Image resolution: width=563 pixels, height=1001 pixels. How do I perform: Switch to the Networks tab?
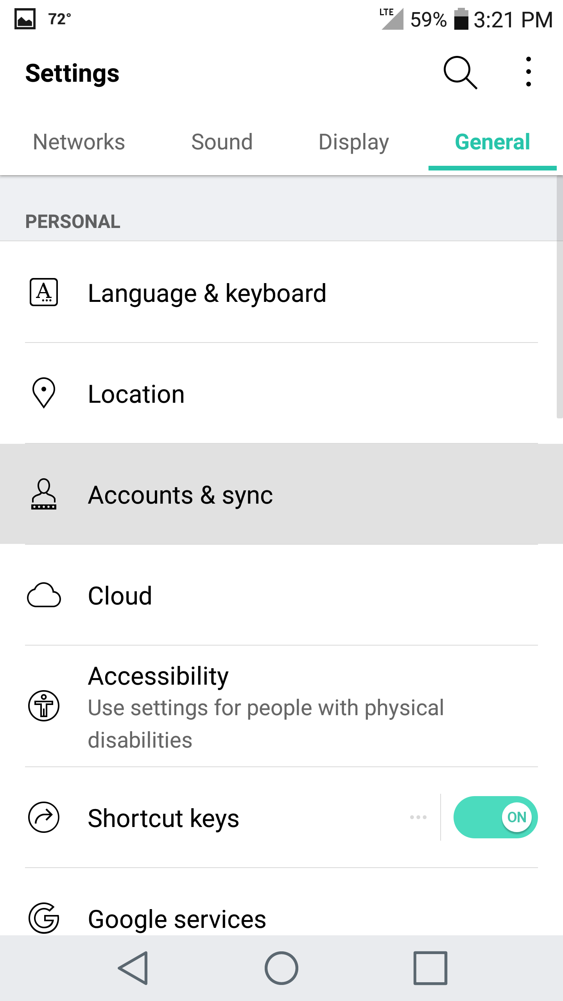click(x=79, y=142)
